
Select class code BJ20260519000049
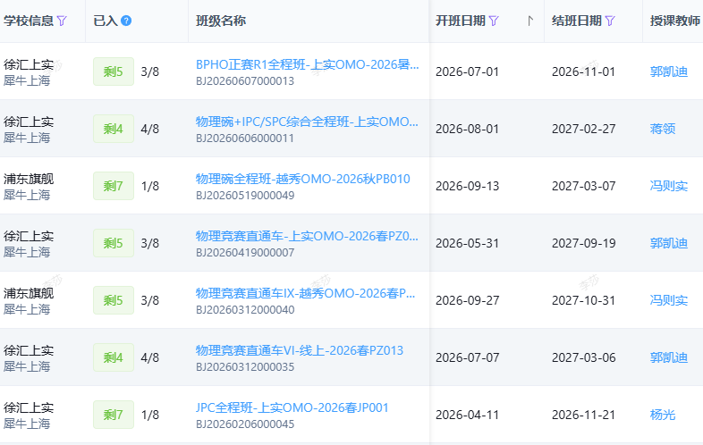click(245, 196)
